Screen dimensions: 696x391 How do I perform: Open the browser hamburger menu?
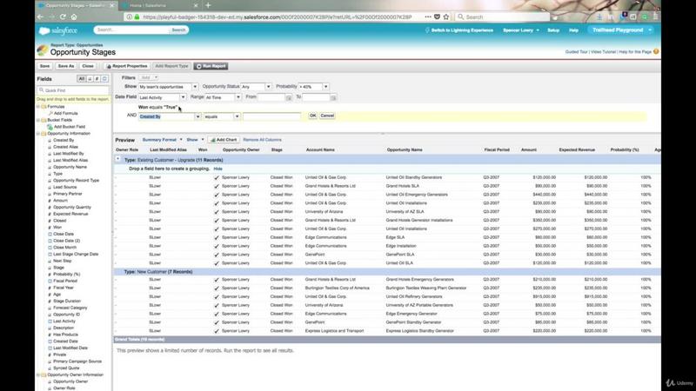coord(656,17)
